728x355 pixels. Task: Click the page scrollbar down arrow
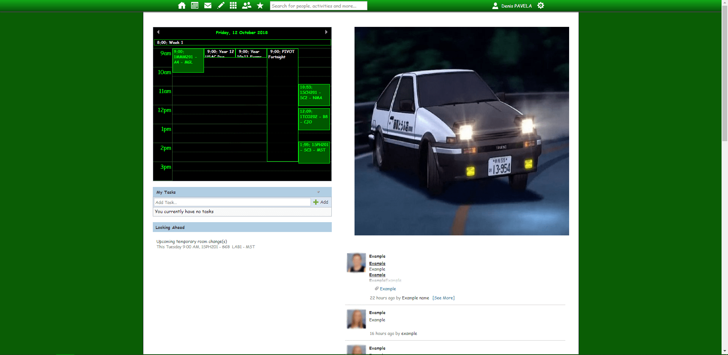tap(725, 351)
